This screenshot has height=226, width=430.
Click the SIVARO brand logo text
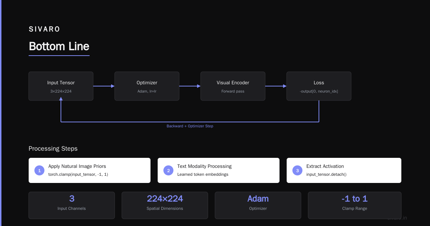coord(44,29)
